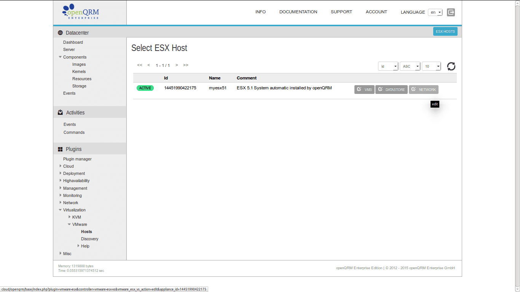Viewport: 520px width, 292px height.
Task: Open Server in Datacenter
Action: tap(69, 49)
